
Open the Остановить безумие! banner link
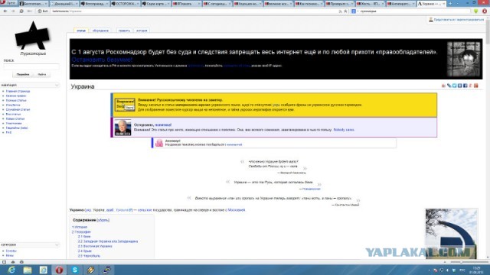[x=102, y=60]
